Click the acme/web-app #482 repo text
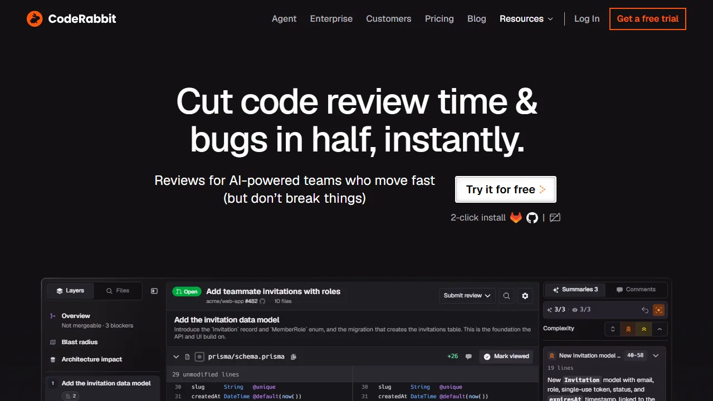 click(x=232, y=301)
